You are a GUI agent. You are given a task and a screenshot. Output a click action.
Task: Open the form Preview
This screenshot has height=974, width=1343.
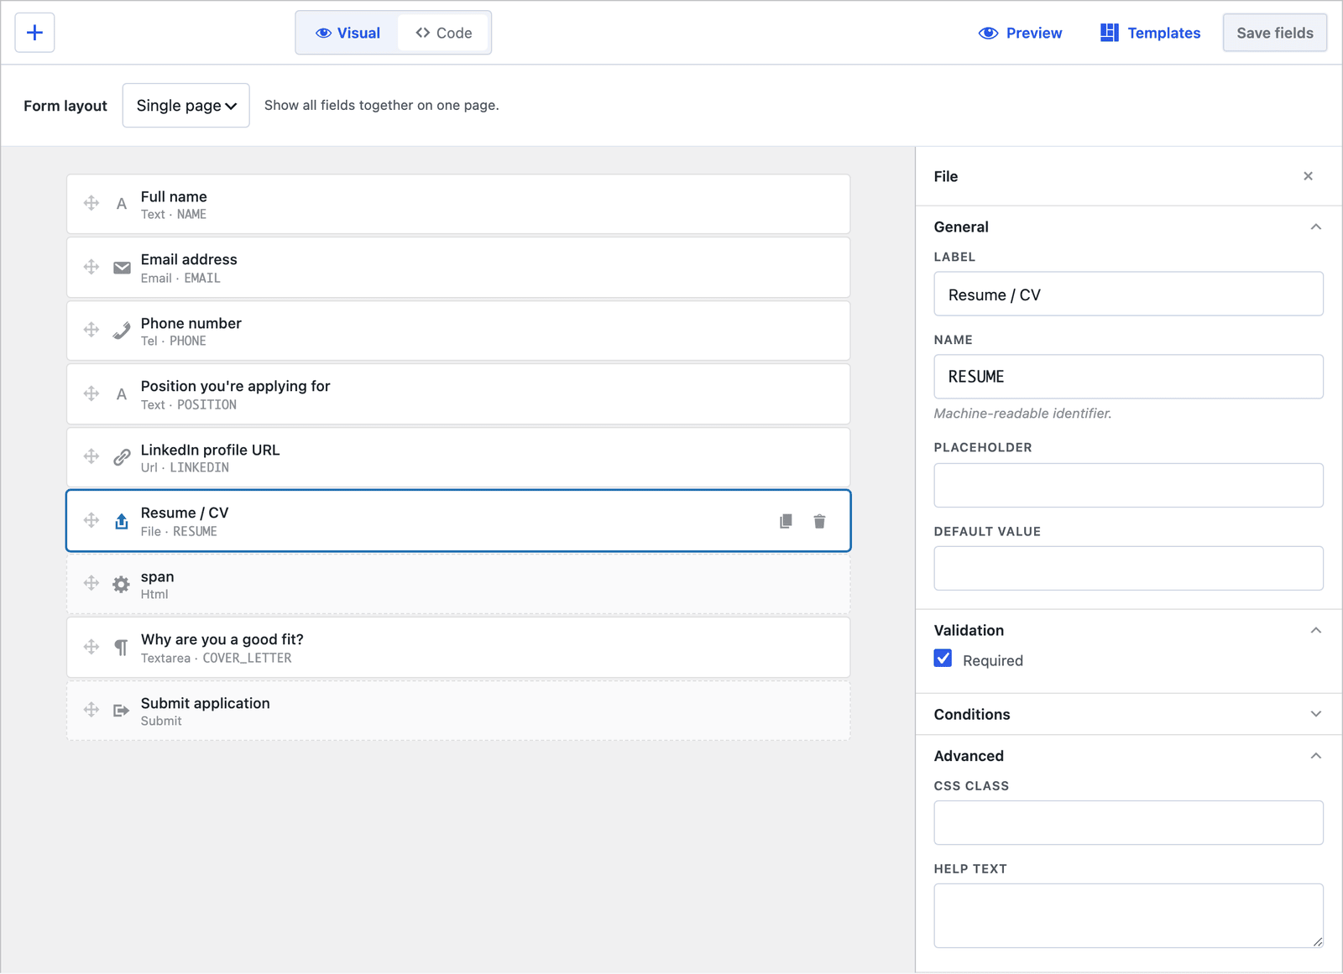[1020, 33]
